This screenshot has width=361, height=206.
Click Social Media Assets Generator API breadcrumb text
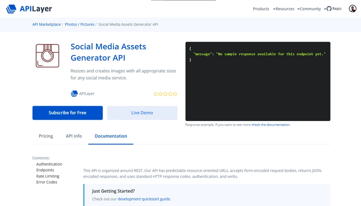pyautogui.click(x=128, y=24)
